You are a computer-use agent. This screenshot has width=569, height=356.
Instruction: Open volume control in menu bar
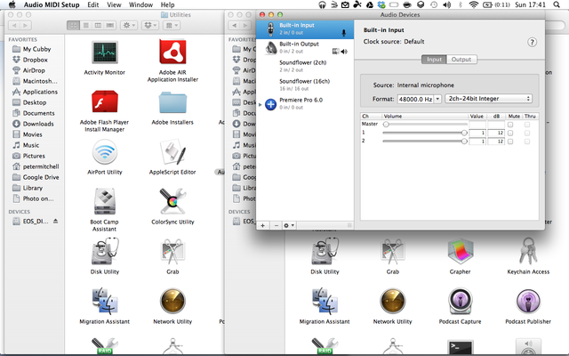click(x=446, y=4)
